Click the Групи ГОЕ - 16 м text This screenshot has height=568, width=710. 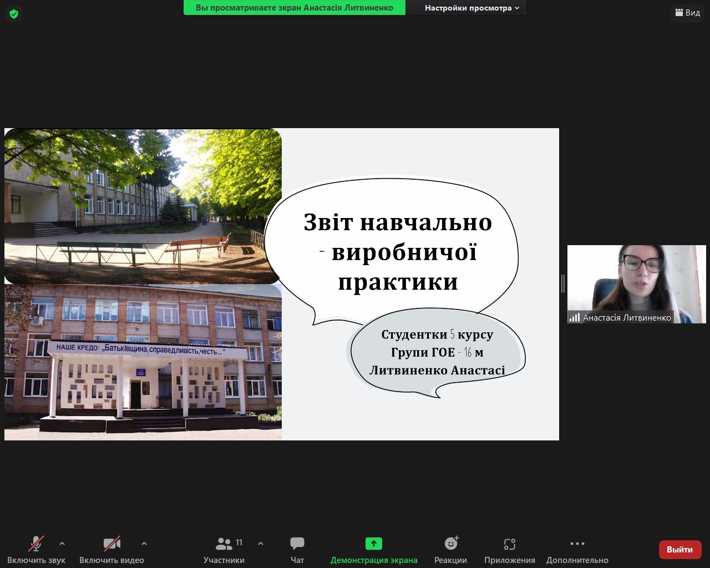click(x=437, y=352)
